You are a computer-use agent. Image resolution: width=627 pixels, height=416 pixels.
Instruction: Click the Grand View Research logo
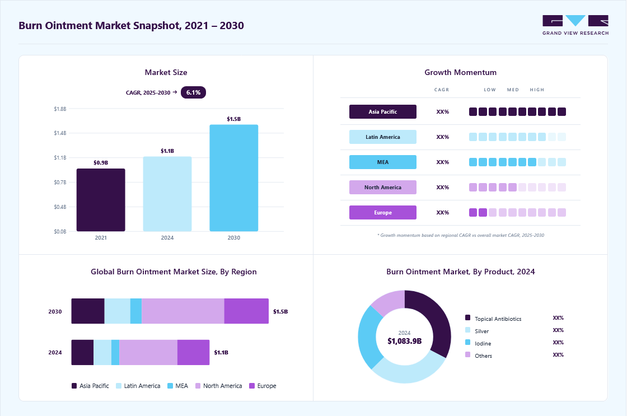[575, 25]
